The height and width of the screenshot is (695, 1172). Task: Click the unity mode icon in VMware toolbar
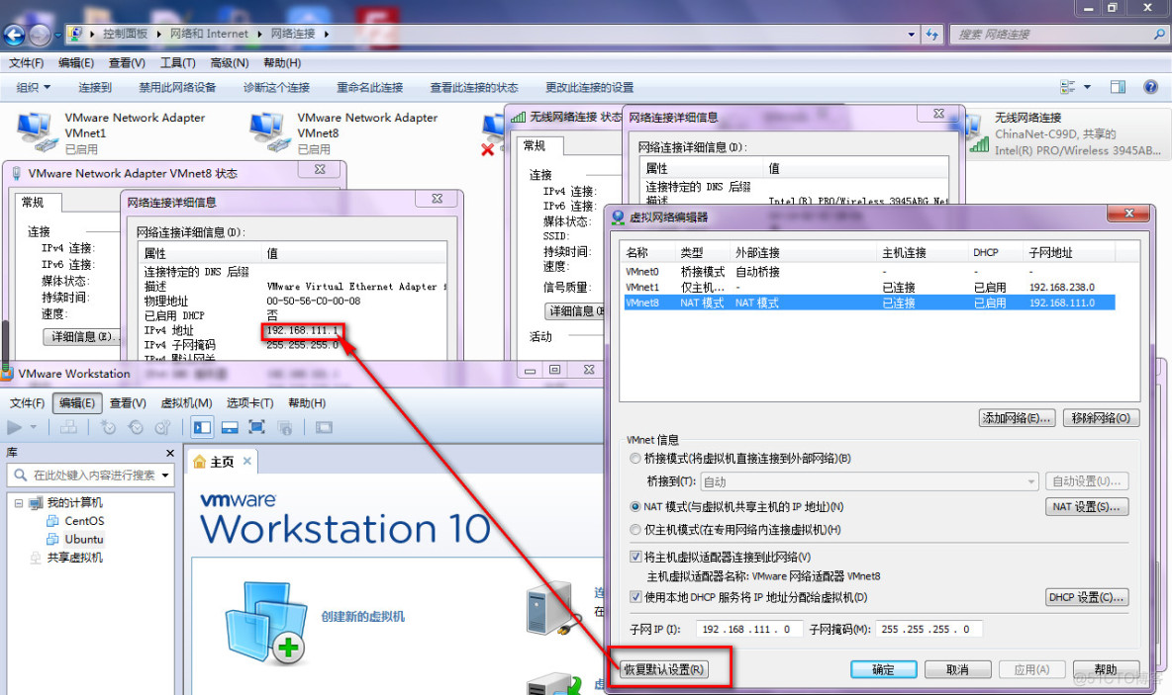(x=285, y=428)
